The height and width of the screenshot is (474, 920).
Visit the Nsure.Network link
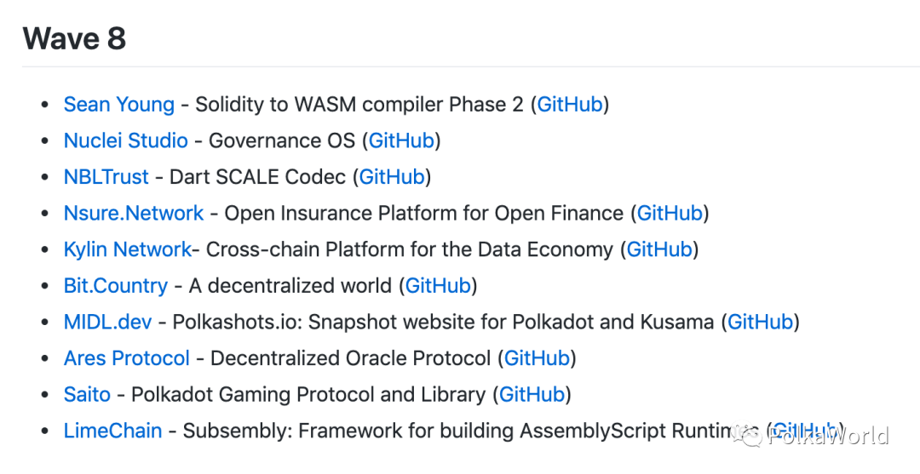tap(134, 214)
